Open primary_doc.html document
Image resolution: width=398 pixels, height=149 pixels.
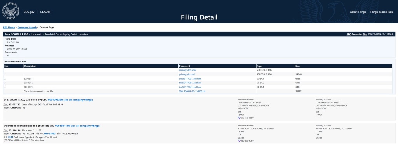click(187, 70)
